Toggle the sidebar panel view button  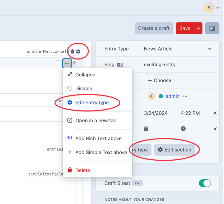click(x=212, y=28)
